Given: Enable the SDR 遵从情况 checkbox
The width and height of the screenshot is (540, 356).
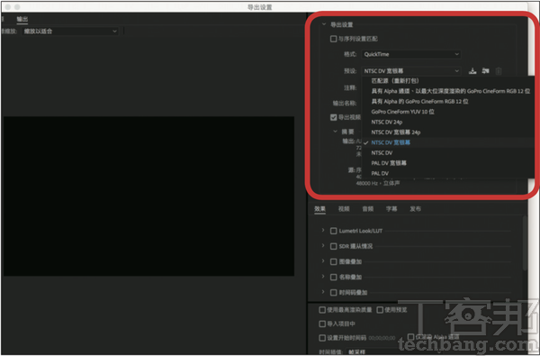Looking at the screenshot, I should pyautogui.click(x=333, y=246).
